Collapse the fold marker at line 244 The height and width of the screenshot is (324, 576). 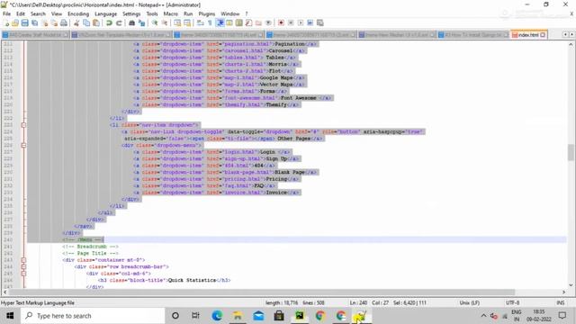(23, 266)
